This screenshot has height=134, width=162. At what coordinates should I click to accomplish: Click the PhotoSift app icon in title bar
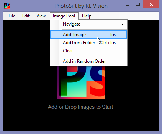[x=7, y=6]
